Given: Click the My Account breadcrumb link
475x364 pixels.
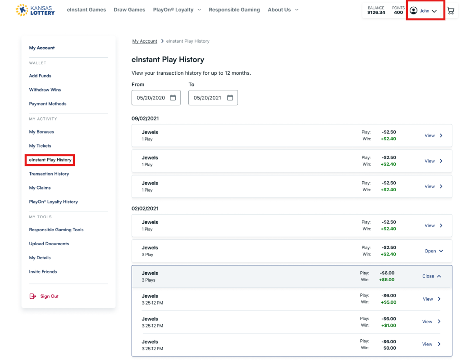Looking at the screenshot, I should coord(145,41).
